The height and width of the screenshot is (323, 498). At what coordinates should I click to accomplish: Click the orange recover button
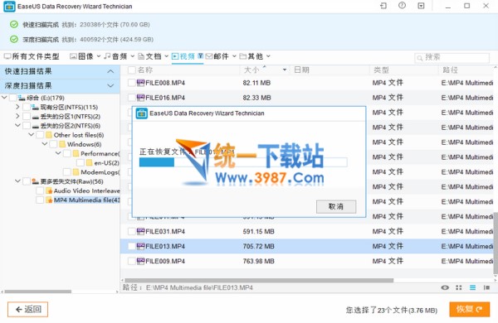pyautogui.click(x=469, y=309)
